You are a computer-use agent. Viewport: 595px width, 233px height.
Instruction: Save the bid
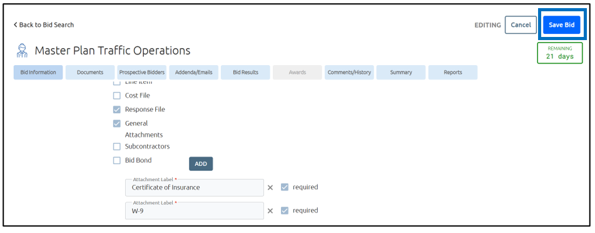pyautogui.click(x=562, y=24)
